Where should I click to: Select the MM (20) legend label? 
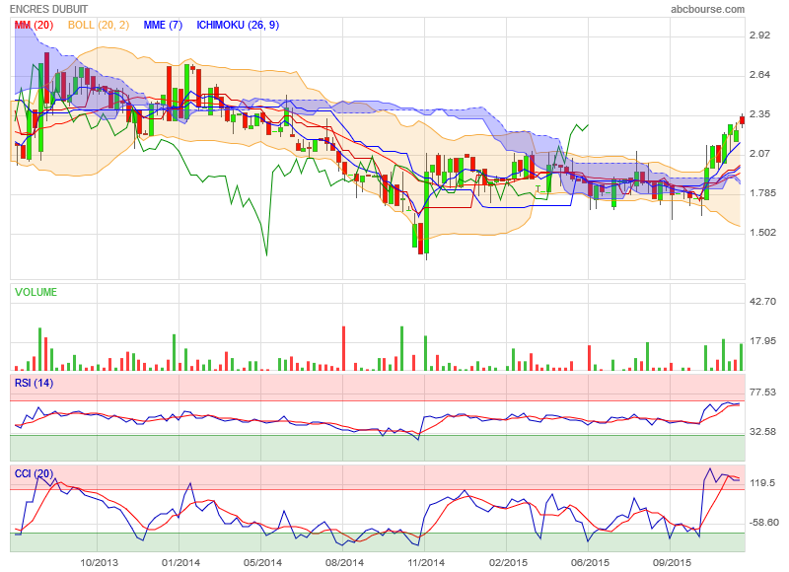34,26
